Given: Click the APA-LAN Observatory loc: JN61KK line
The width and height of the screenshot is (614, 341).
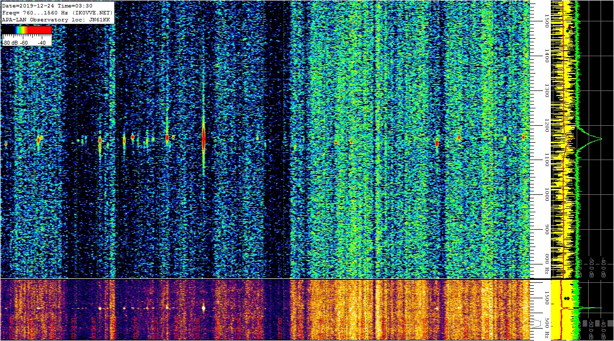Looking at the screenshot, I should coord(56,19).
